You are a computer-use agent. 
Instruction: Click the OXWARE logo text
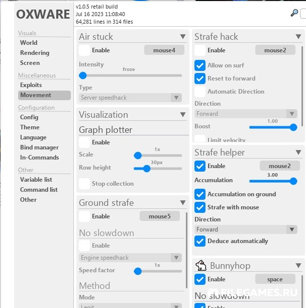43,14
